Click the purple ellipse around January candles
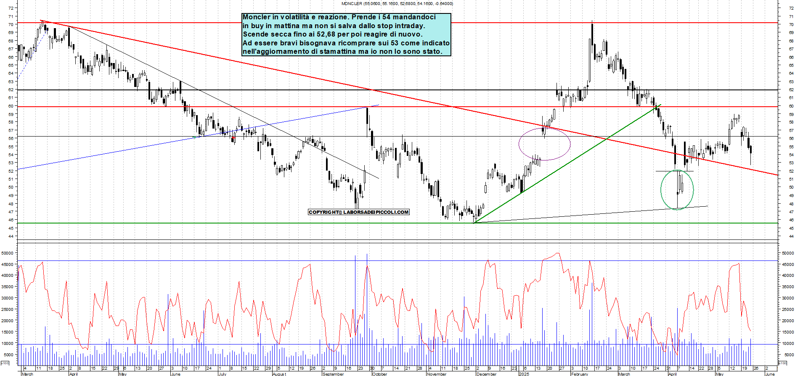 pyautogui.click(x=545, y=144)
